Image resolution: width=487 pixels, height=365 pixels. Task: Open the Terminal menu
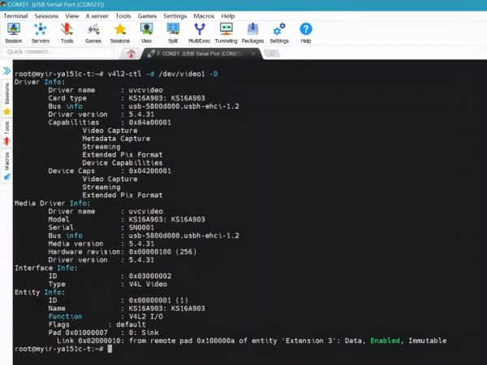[x=15, y=16]
